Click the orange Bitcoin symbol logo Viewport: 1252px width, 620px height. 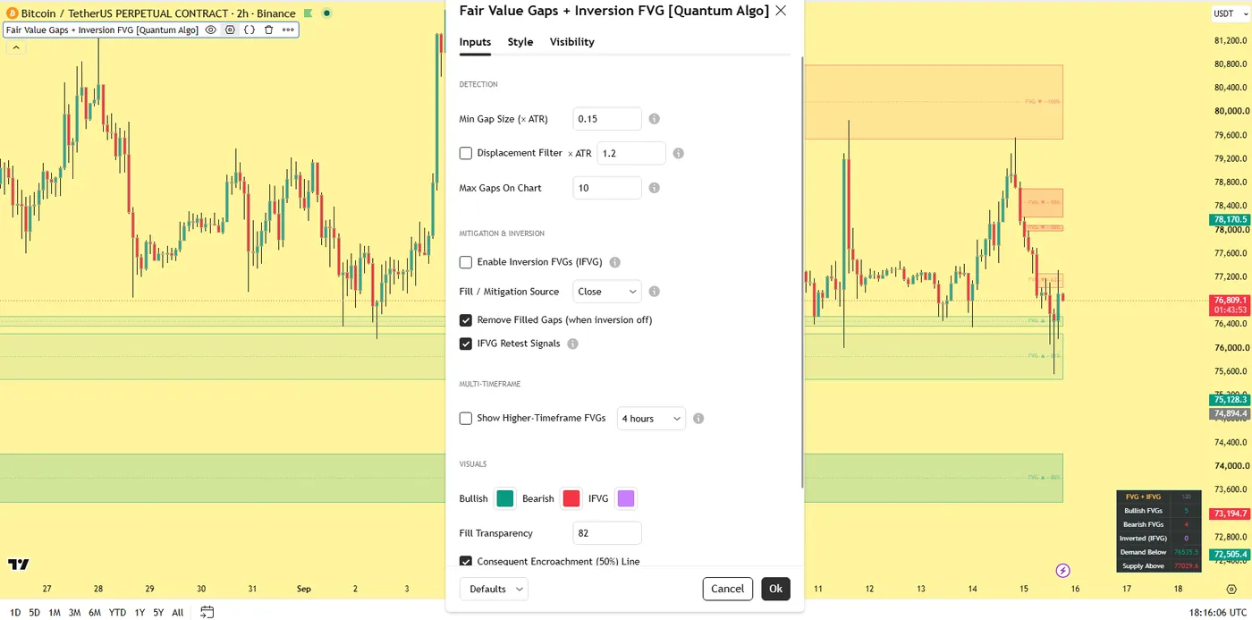tap(12, 13)
